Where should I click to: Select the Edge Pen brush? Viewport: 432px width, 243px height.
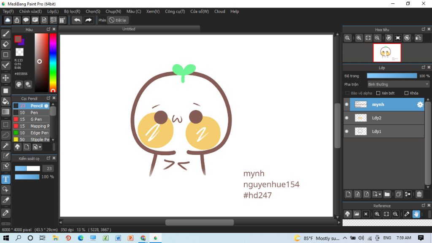click(x=31, y=133)
